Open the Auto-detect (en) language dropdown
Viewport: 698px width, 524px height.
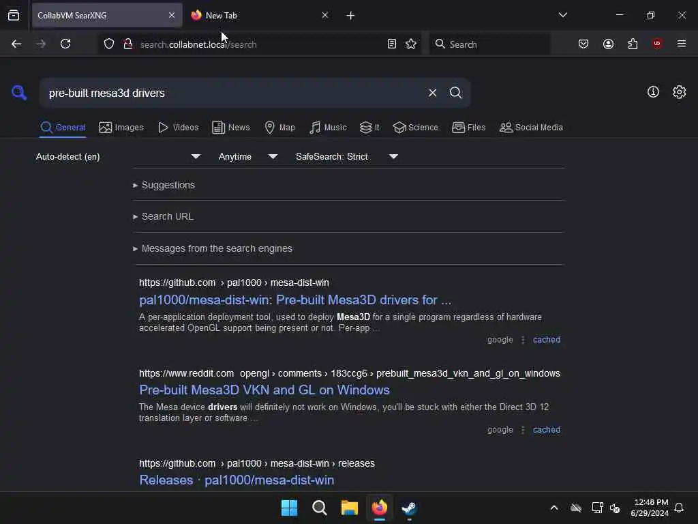click(118, 157)
